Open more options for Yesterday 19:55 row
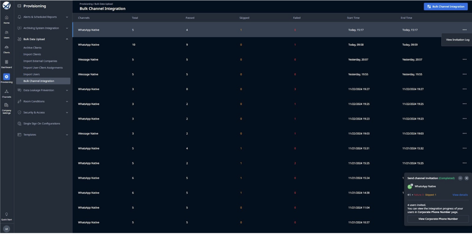This screenshot has width=472, height=235. click(x=464, y=74)
